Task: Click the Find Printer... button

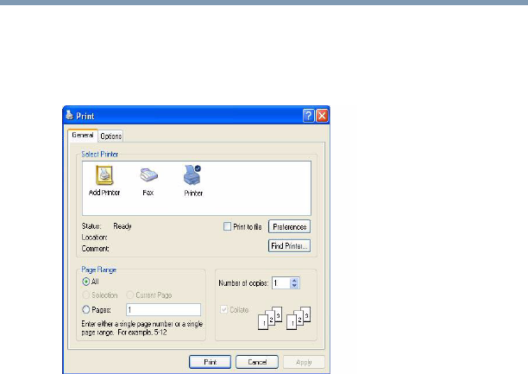Action: coord(289,246)
